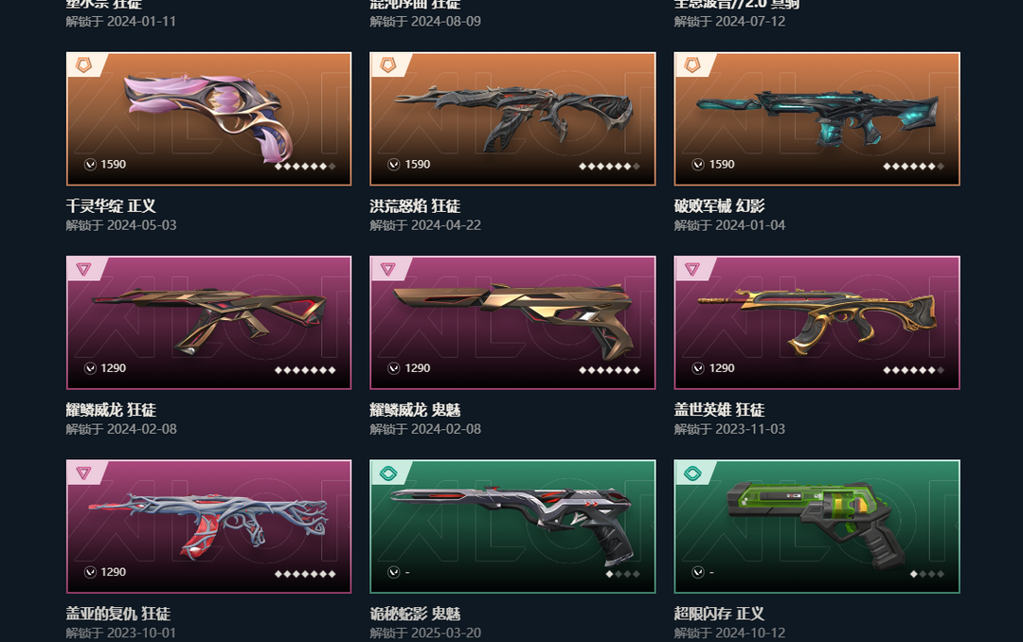Select the 破败军械 幻影 skin image
Viewport: 1023px width, 642px height.
(817, 118)
